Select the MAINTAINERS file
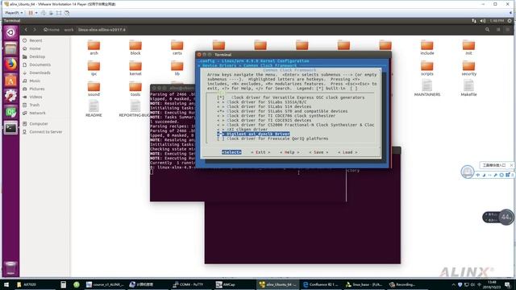The width and height of the screenshot is (516, 290). (427, 88)
